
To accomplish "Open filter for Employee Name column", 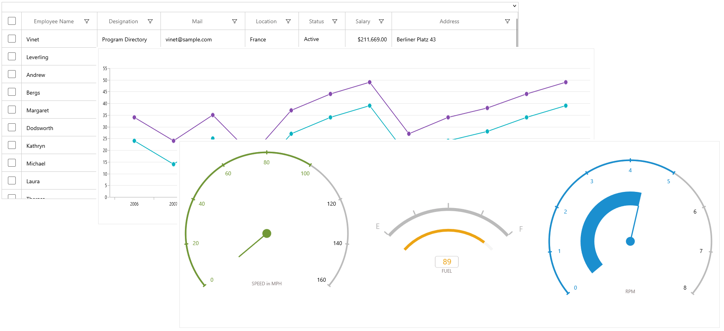I will pos(87,21).
